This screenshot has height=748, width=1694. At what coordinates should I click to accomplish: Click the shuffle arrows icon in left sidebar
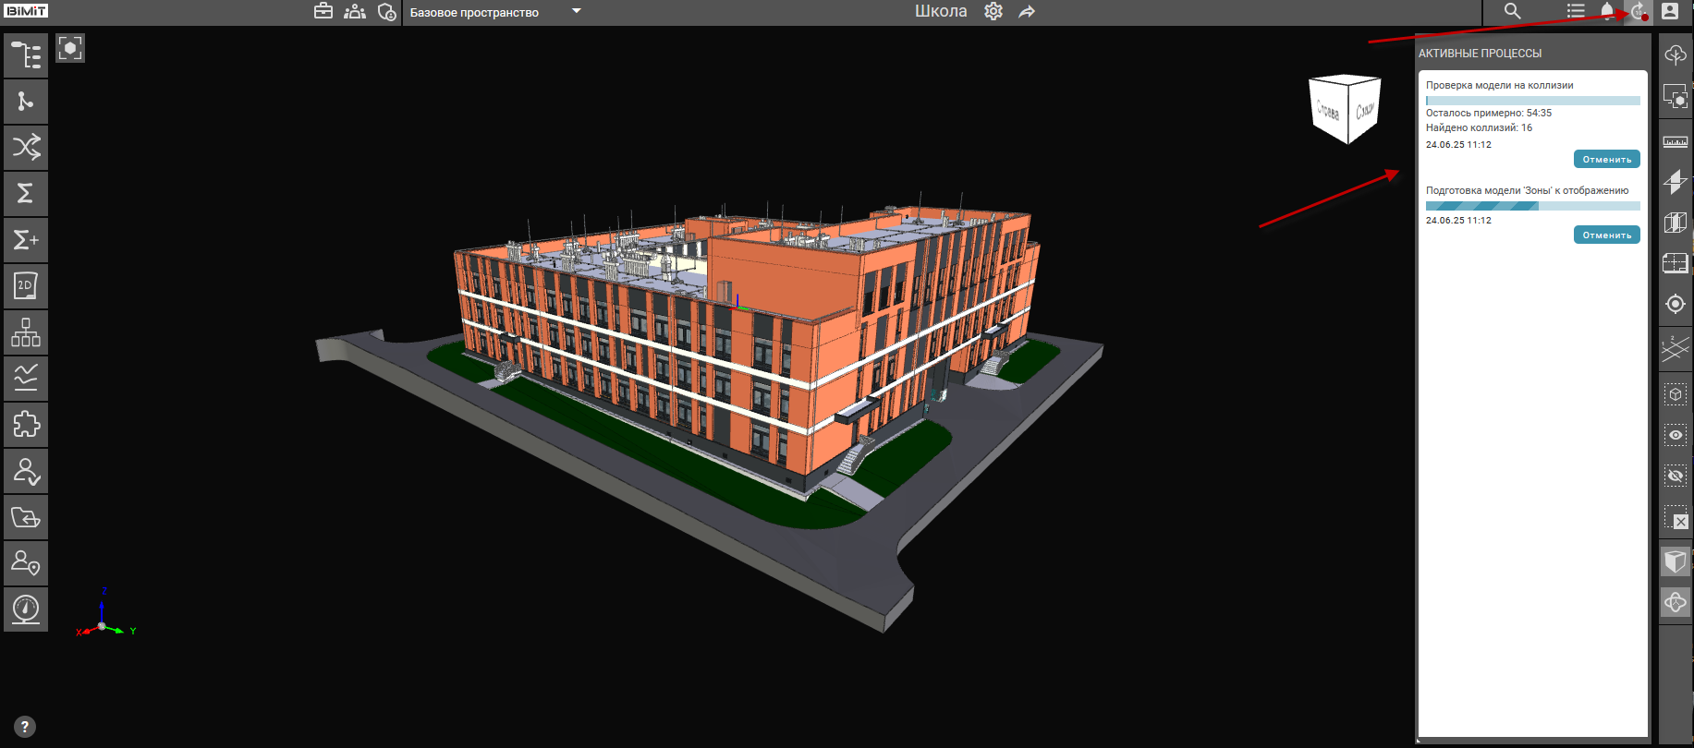(x=26, y=147)
